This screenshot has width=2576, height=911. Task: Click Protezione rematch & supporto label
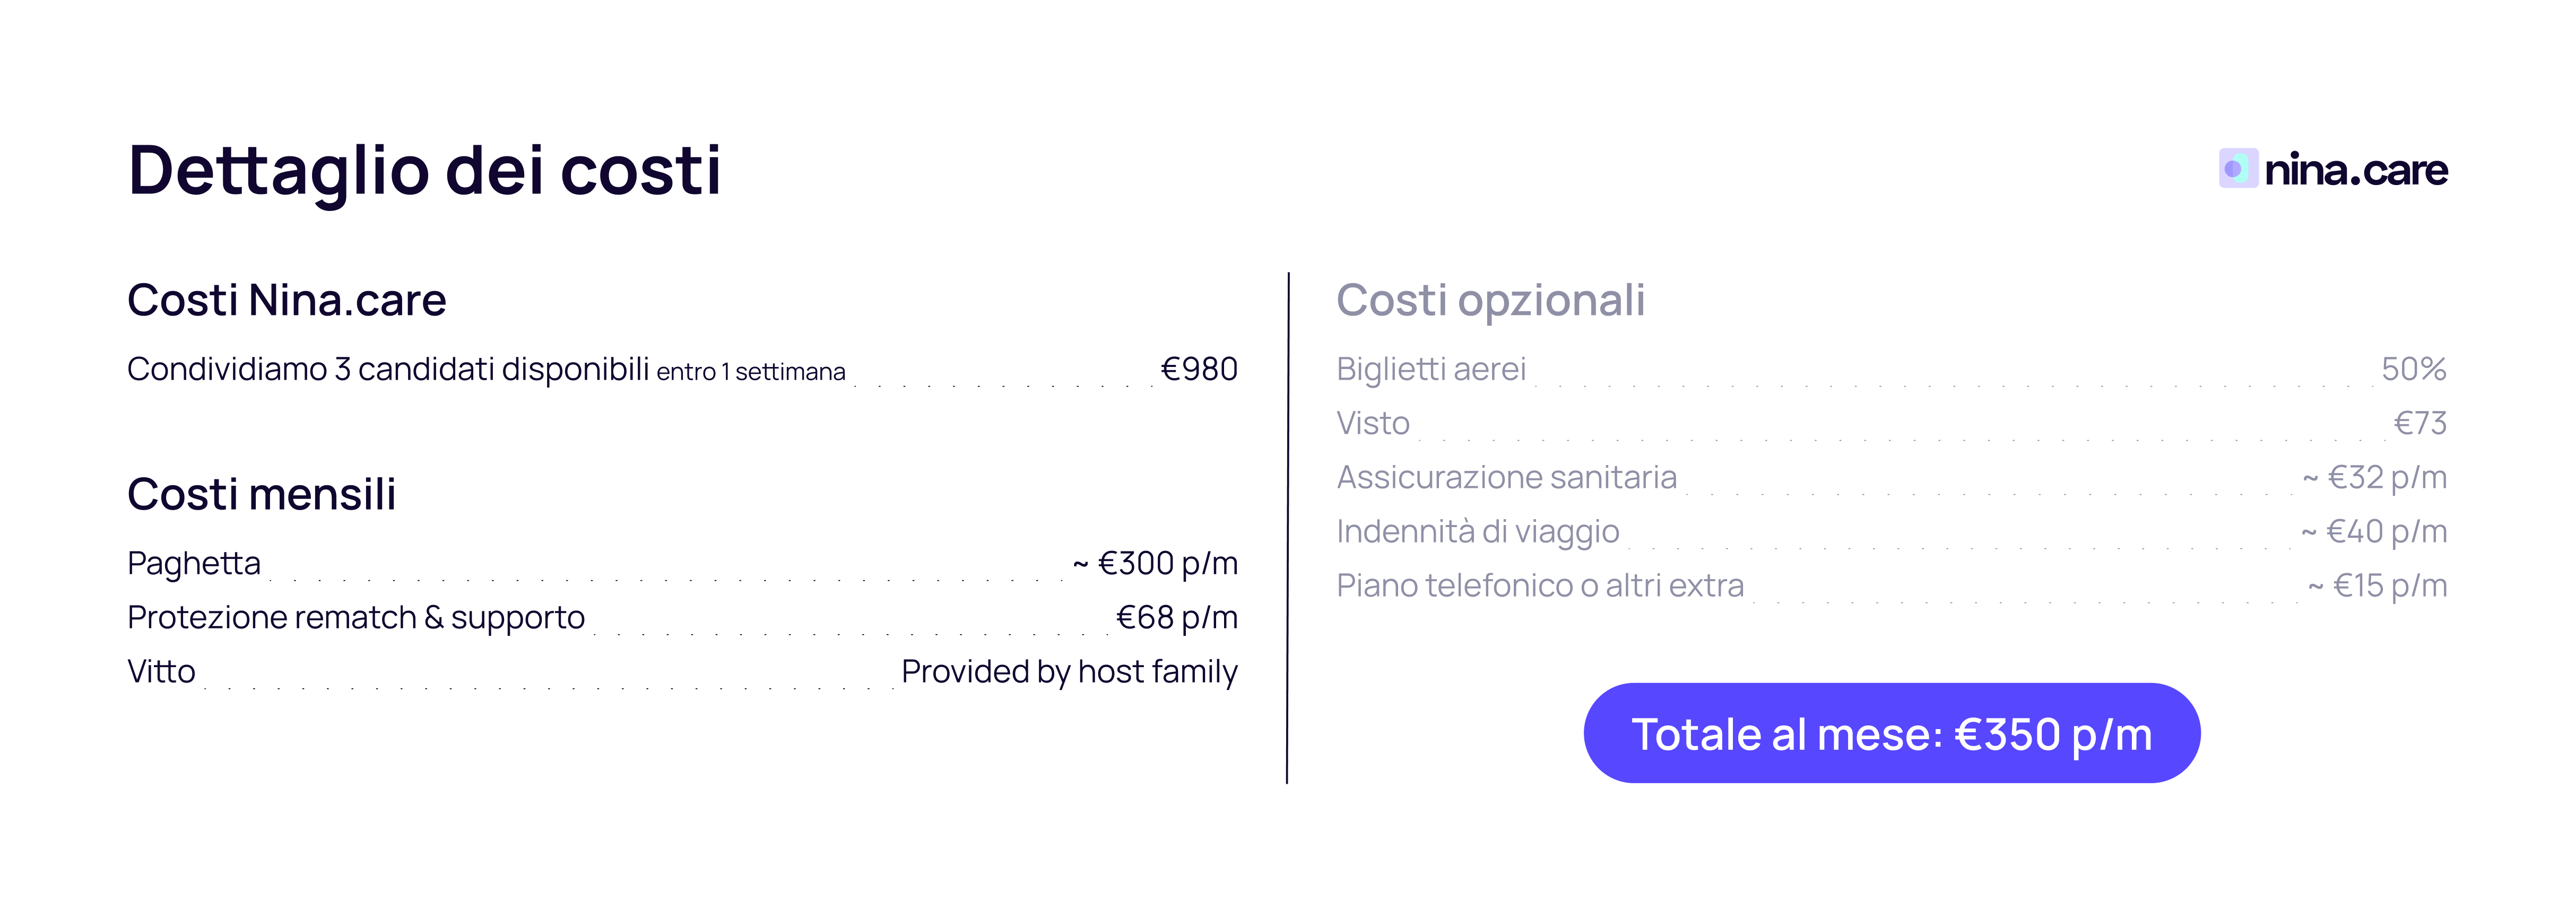pyautogui.click(x=355, y=617)
